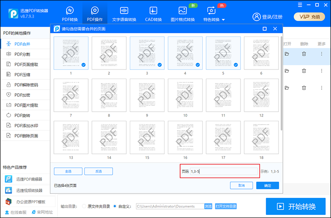Click the 全选 select-all button
This screenshot has width=331, height=218.
coord(68,171)
